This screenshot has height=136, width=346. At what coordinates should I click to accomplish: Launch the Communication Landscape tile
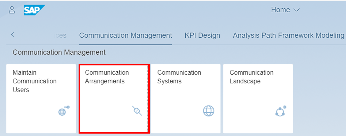258,99
